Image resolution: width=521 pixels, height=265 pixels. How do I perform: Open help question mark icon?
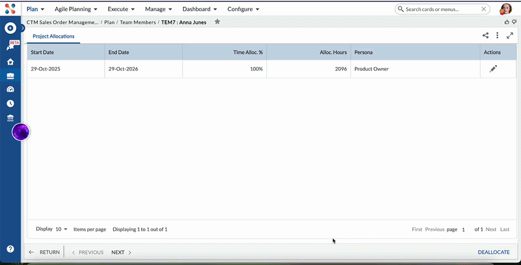(x=10, y=249)
